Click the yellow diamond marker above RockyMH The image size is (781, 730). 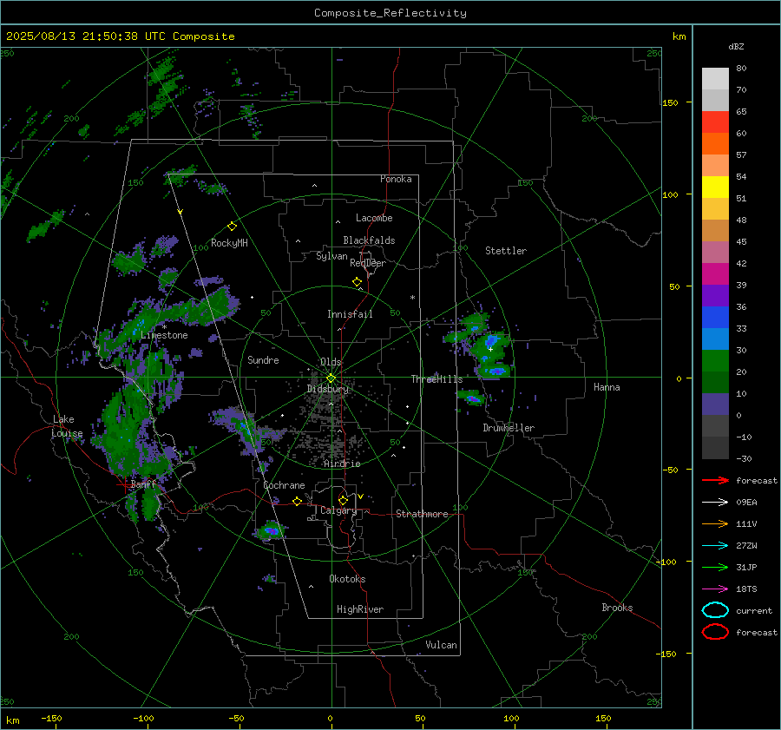click(x=232, y=227)
